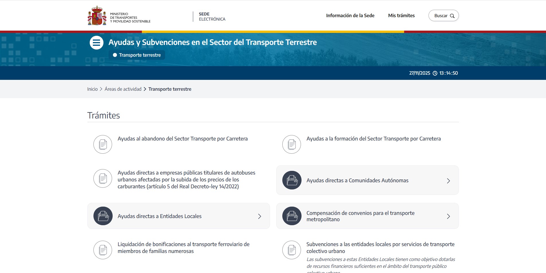The image size is (546, 273).
Task: Click document icon for Ayudas al abandono
Action: point(103,144)
